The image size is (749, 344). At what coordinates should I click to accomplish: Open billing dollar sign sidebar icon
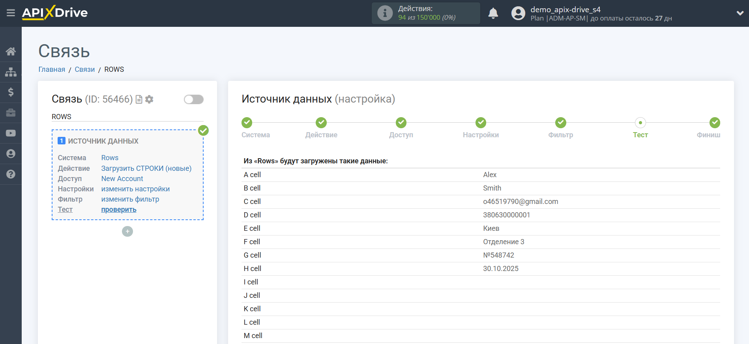click(x=11, y=92)
